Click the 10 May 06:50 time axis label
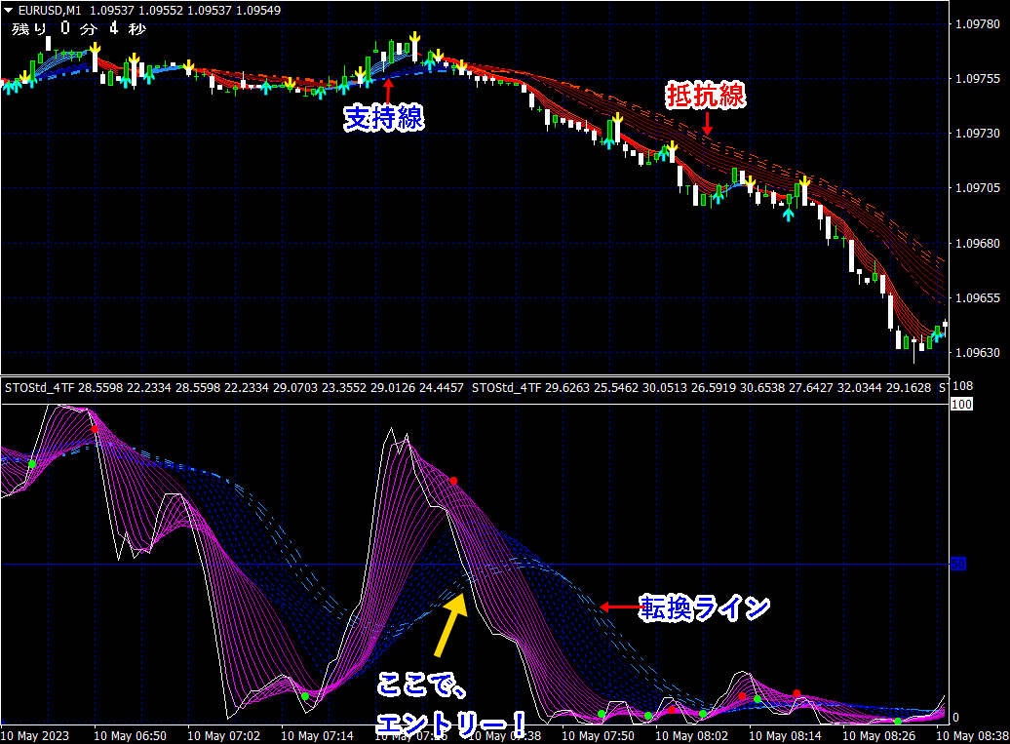 (x=130, y=735)
